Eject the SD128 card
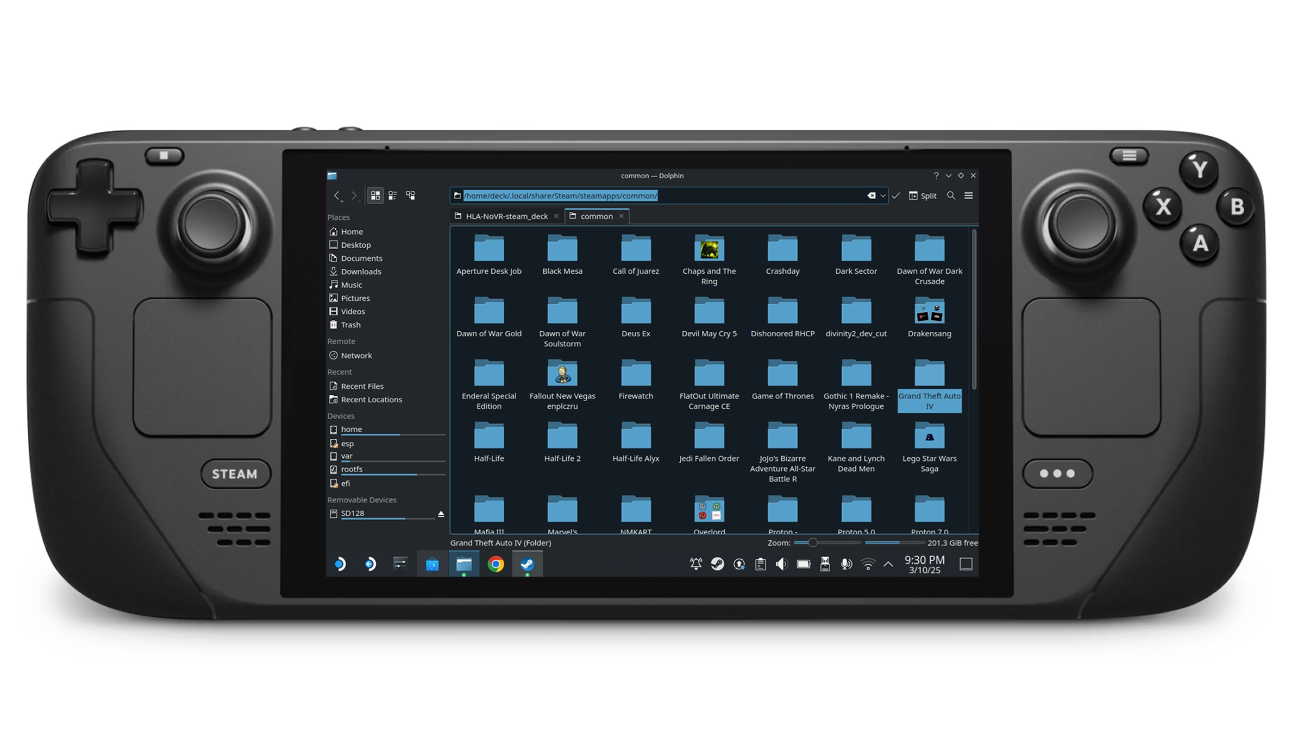This screenshot has height=733, width=1304. tap(441, 514)
